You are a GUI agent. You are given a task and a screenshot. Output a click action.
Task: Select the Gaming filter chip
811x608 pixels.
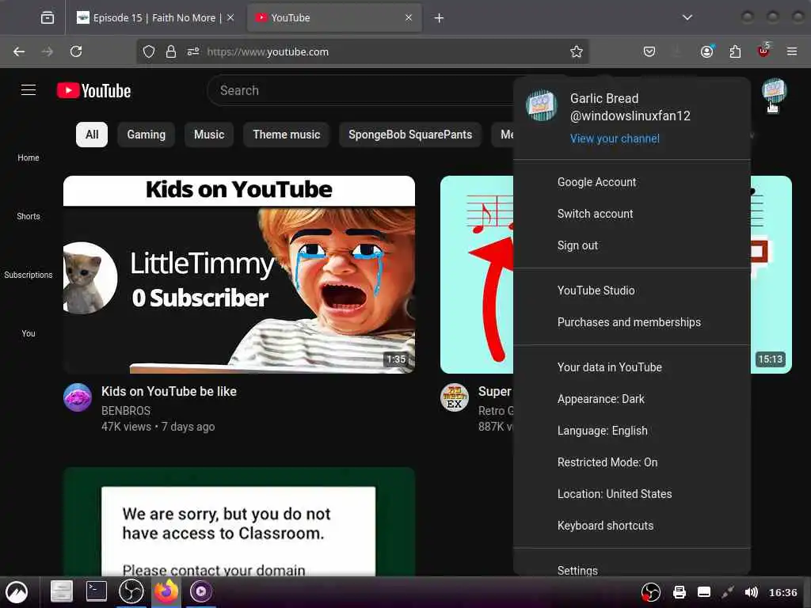pyautogui.click(x=147, y=135)
